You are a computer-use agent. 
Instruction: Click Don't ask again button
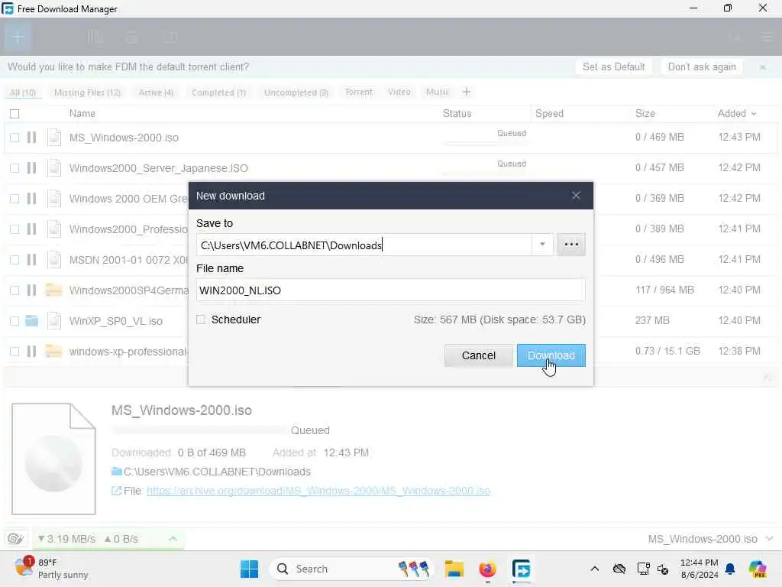pos(702,67)
